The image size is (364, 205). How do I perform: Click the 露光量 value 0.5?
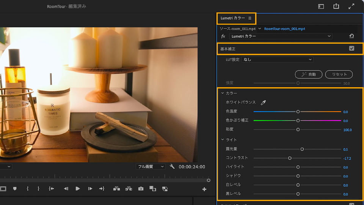tap(345, 150)
